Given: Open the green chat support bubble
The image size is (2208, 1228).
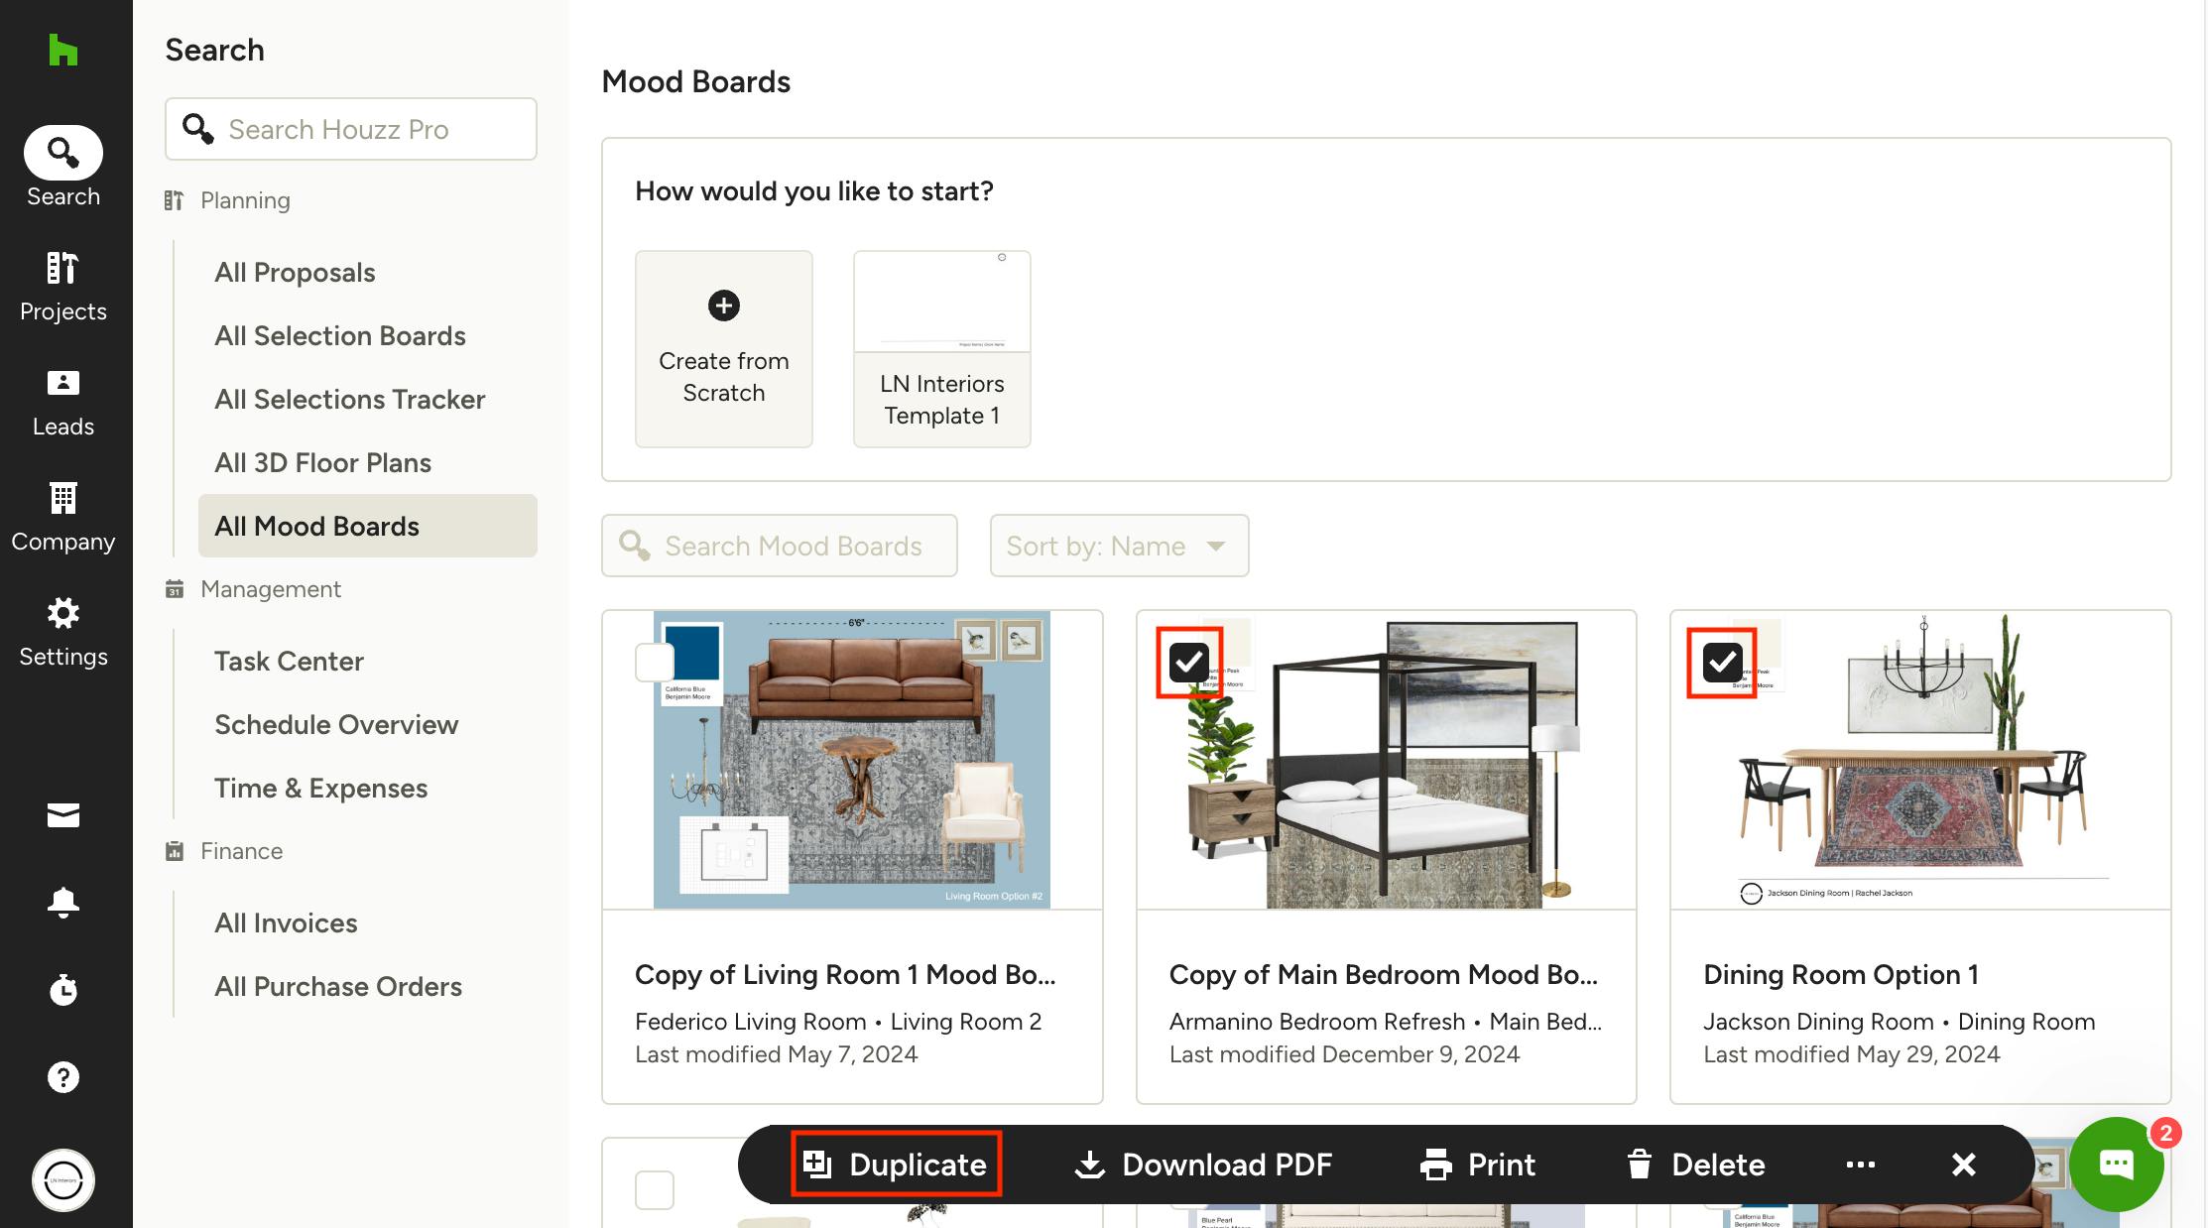Looking at the screenshot, I should (2115, 1164).
